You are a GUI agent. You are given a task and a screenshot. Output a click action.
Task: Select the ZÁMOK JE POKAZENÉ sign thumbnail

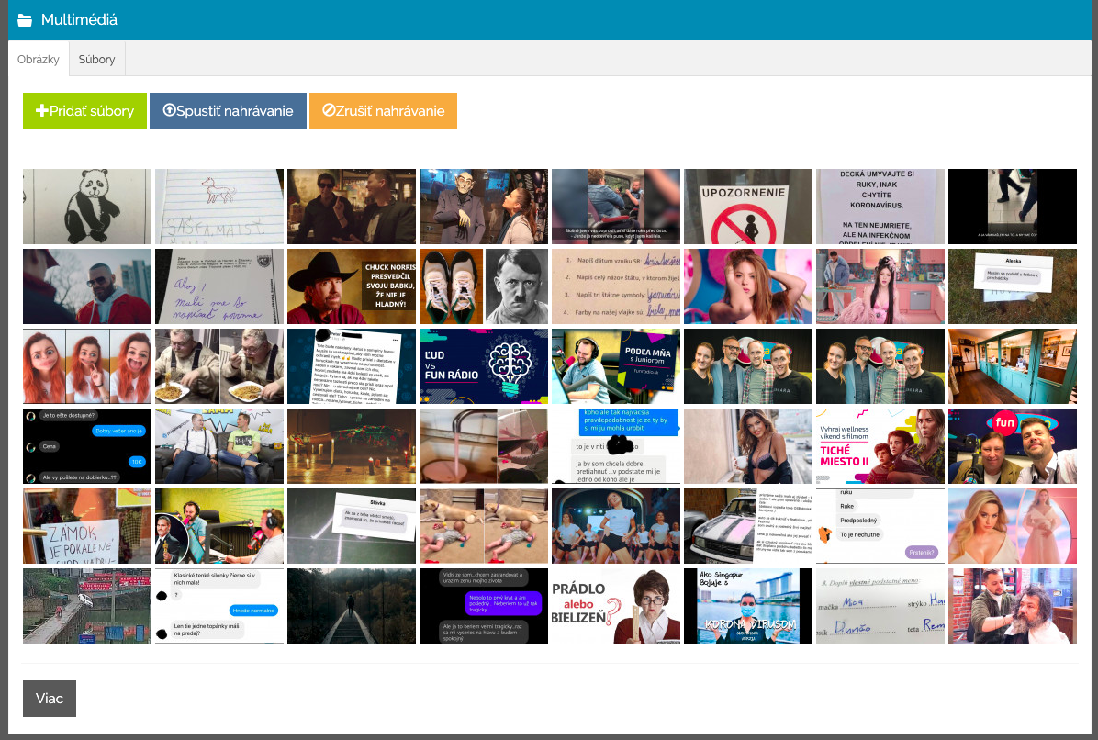[87, 526]
